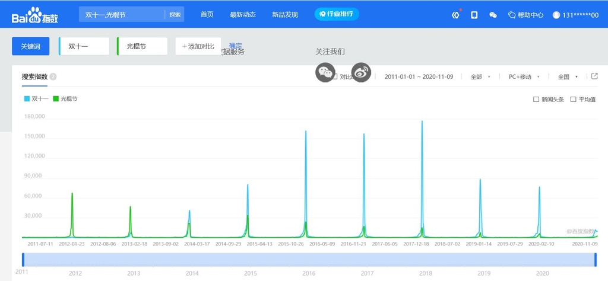The height and width of the screenshot is (281, 608).
Task: Click the 2016 mark on timeline slider
Action: click(309, 273)
